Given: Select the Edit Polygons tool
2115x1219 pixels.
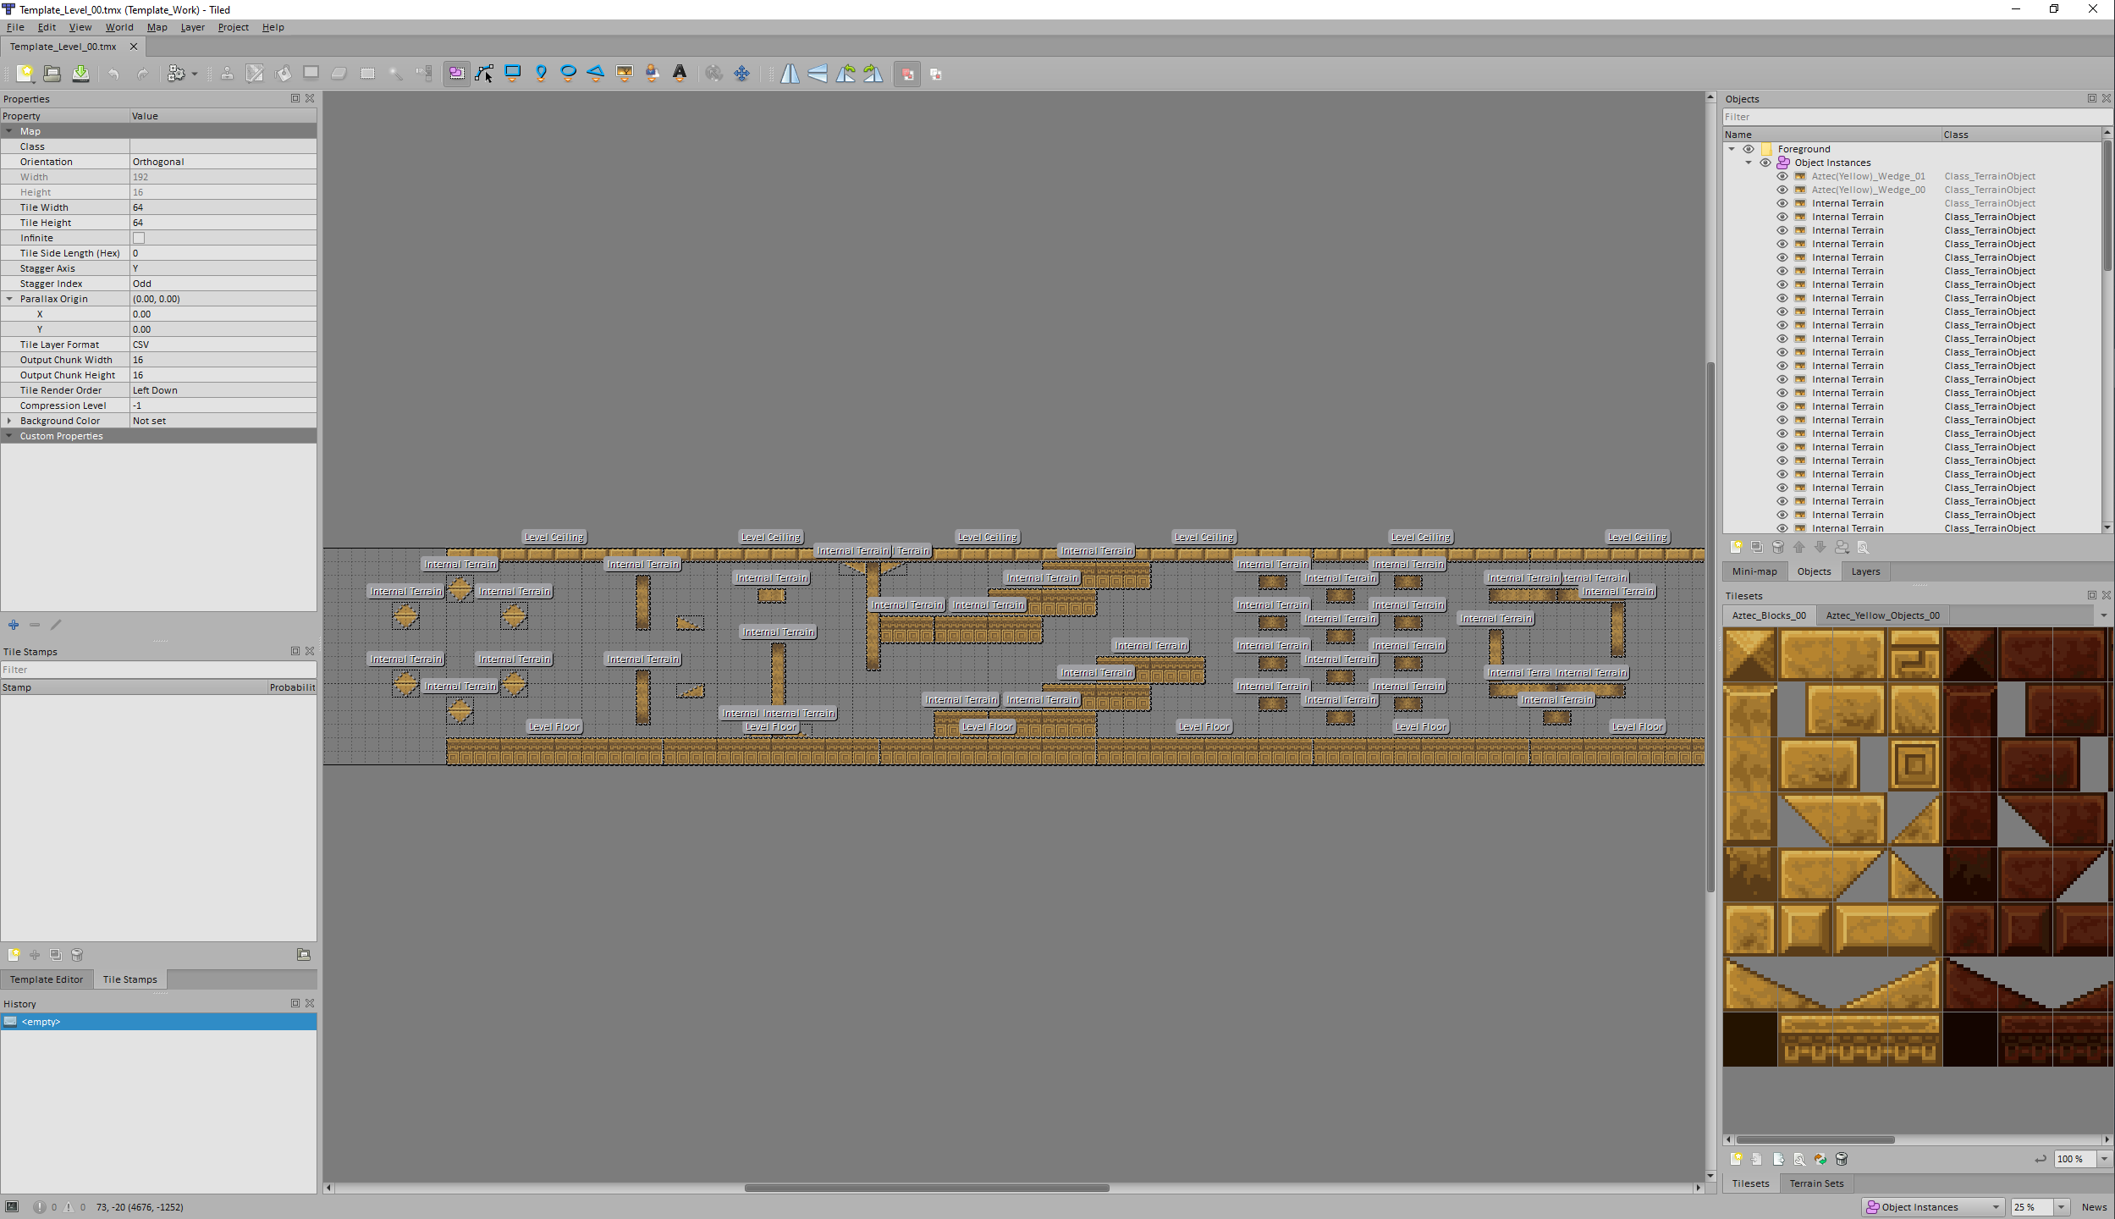Looking at the screenshot, I should pyautogui.click(x=484, y=74).
